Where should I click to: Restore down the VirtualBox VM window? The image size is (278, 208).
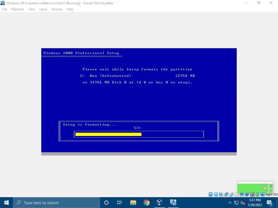[259, 3]
